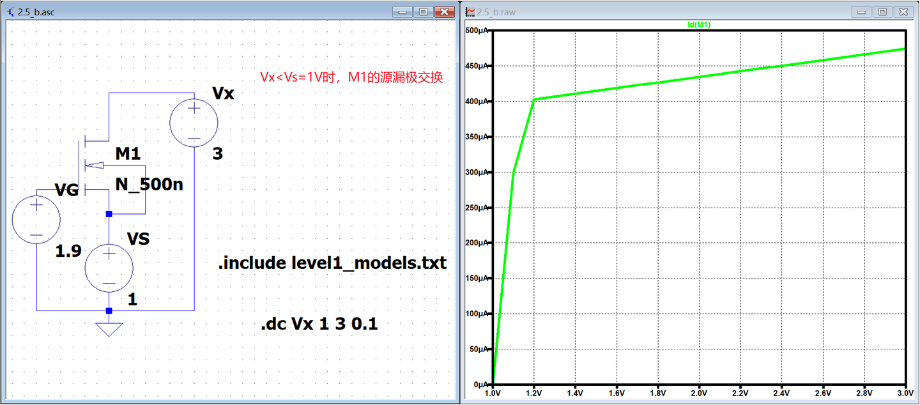Viewport: 920px width, 405px height.
Task: Select the VS voltage source symbol
Action: click(x=109, y=267)
